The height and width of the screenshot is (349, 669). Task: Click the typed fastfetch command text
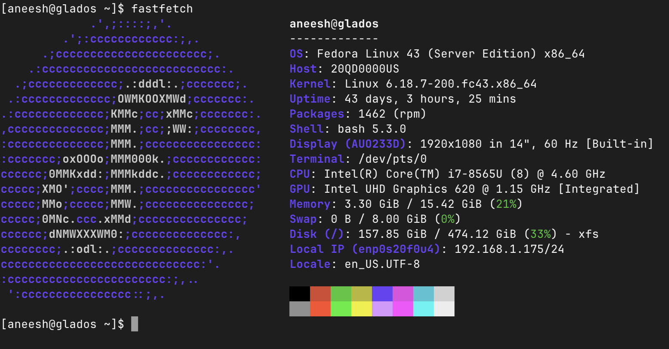162,9
